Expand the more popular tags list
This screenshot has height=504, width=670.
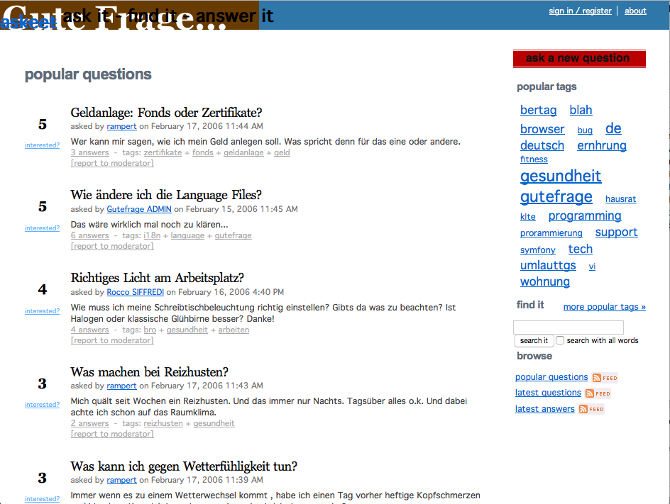click(604, 307)
